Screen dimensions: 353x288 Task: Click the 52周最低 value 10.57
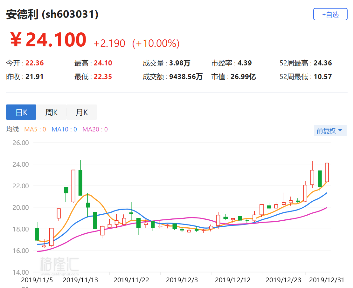click(x=323, y=77)
